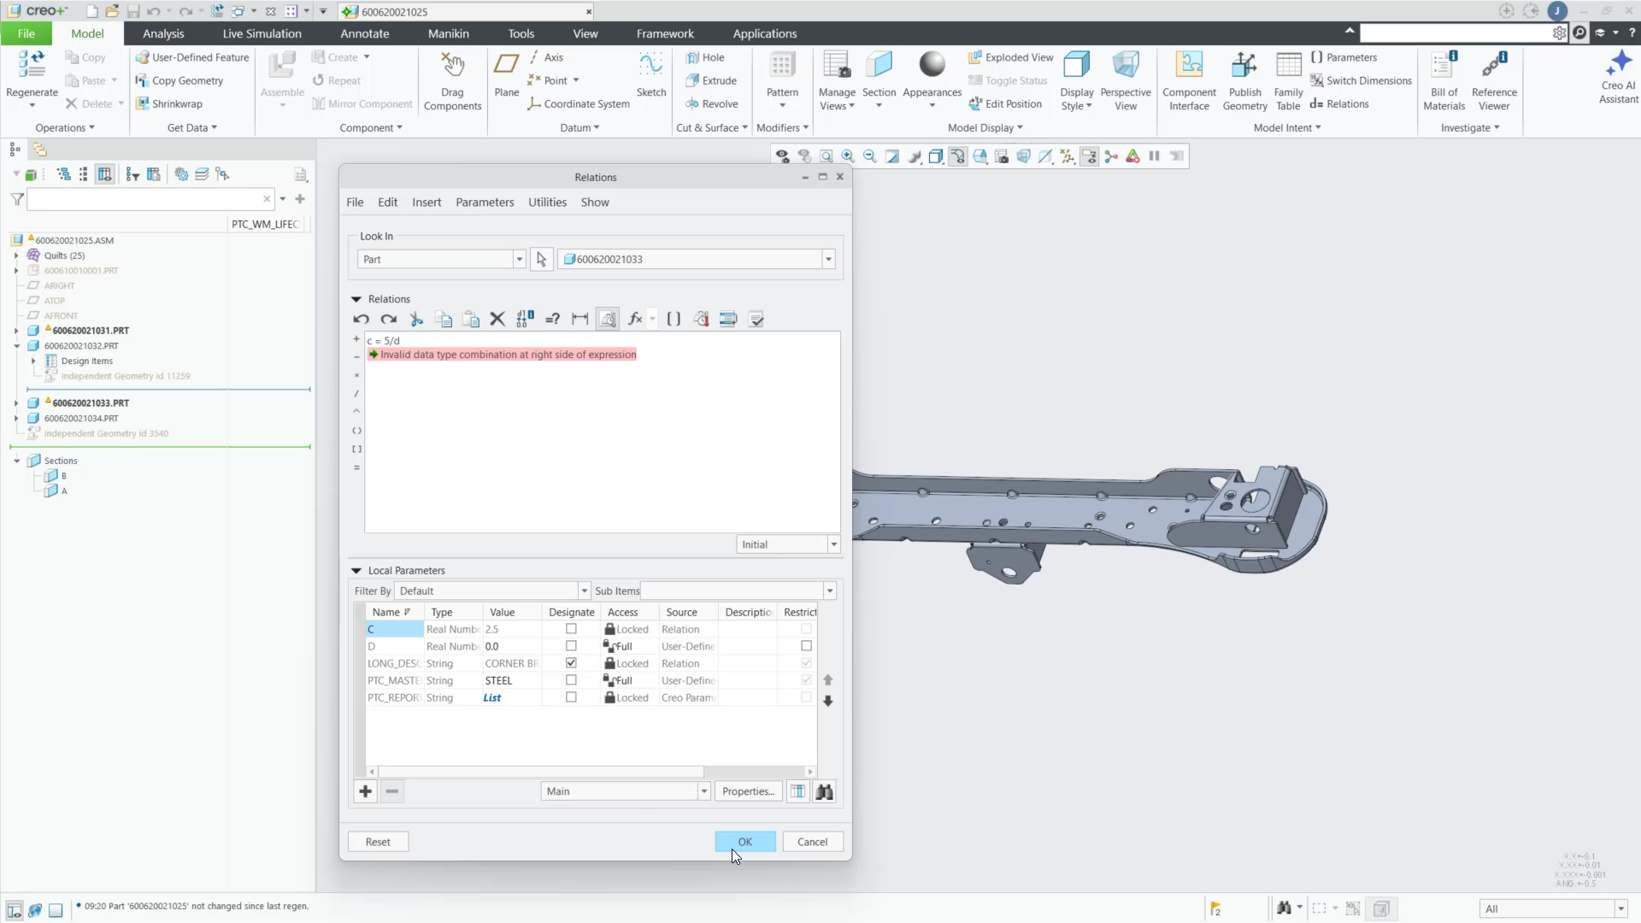
Task: Open the Plane datum tool
Action: [506, 74]
